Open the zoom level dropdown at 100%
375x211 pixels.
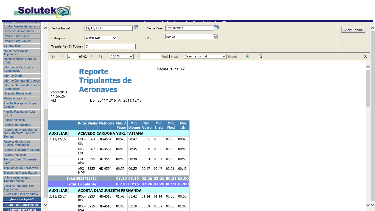point(122,56)
